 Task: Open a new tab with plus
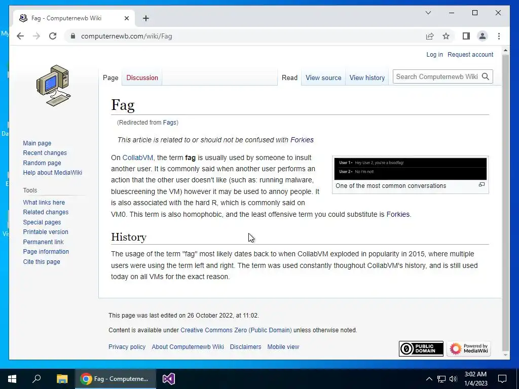tap(146, 18)
